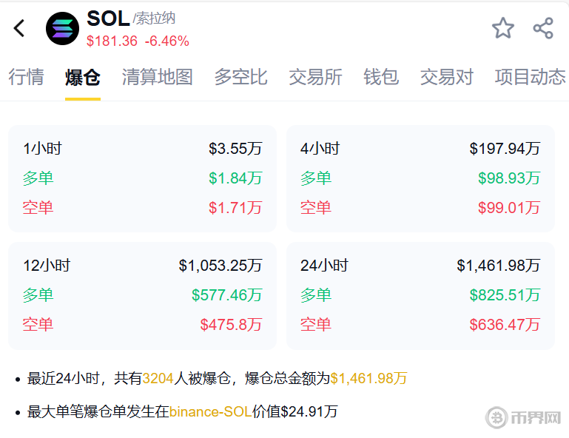Switch to the 交易对 tab

click(446, 77)
